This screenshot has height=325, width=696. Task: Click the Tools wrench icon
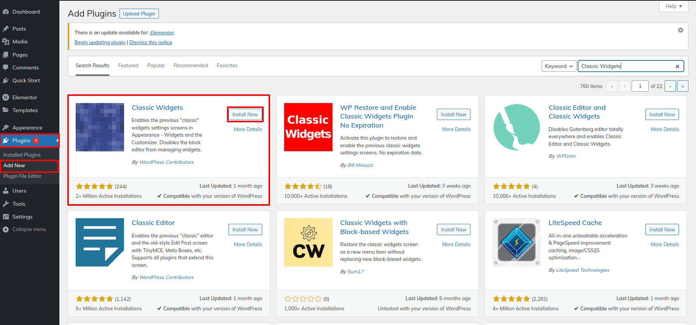pyautogui.click(x=6, y=204)
